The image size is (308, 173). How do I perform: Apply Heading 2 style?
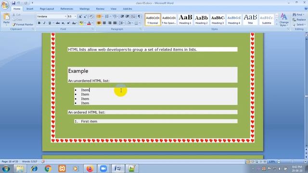201,19
